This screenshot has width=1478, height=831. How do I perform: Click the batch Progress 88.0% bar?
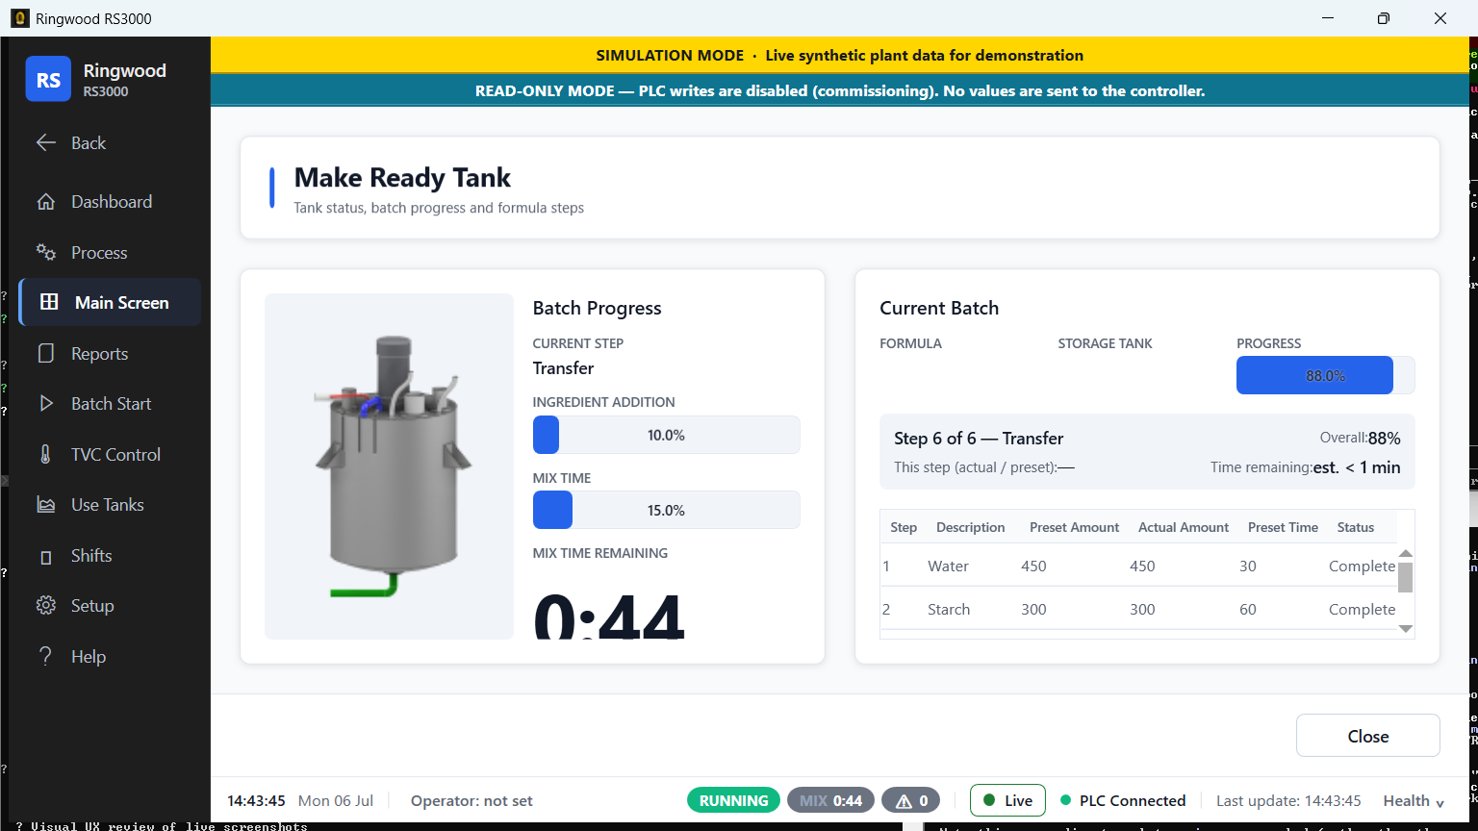click(x=1325, y=375)
